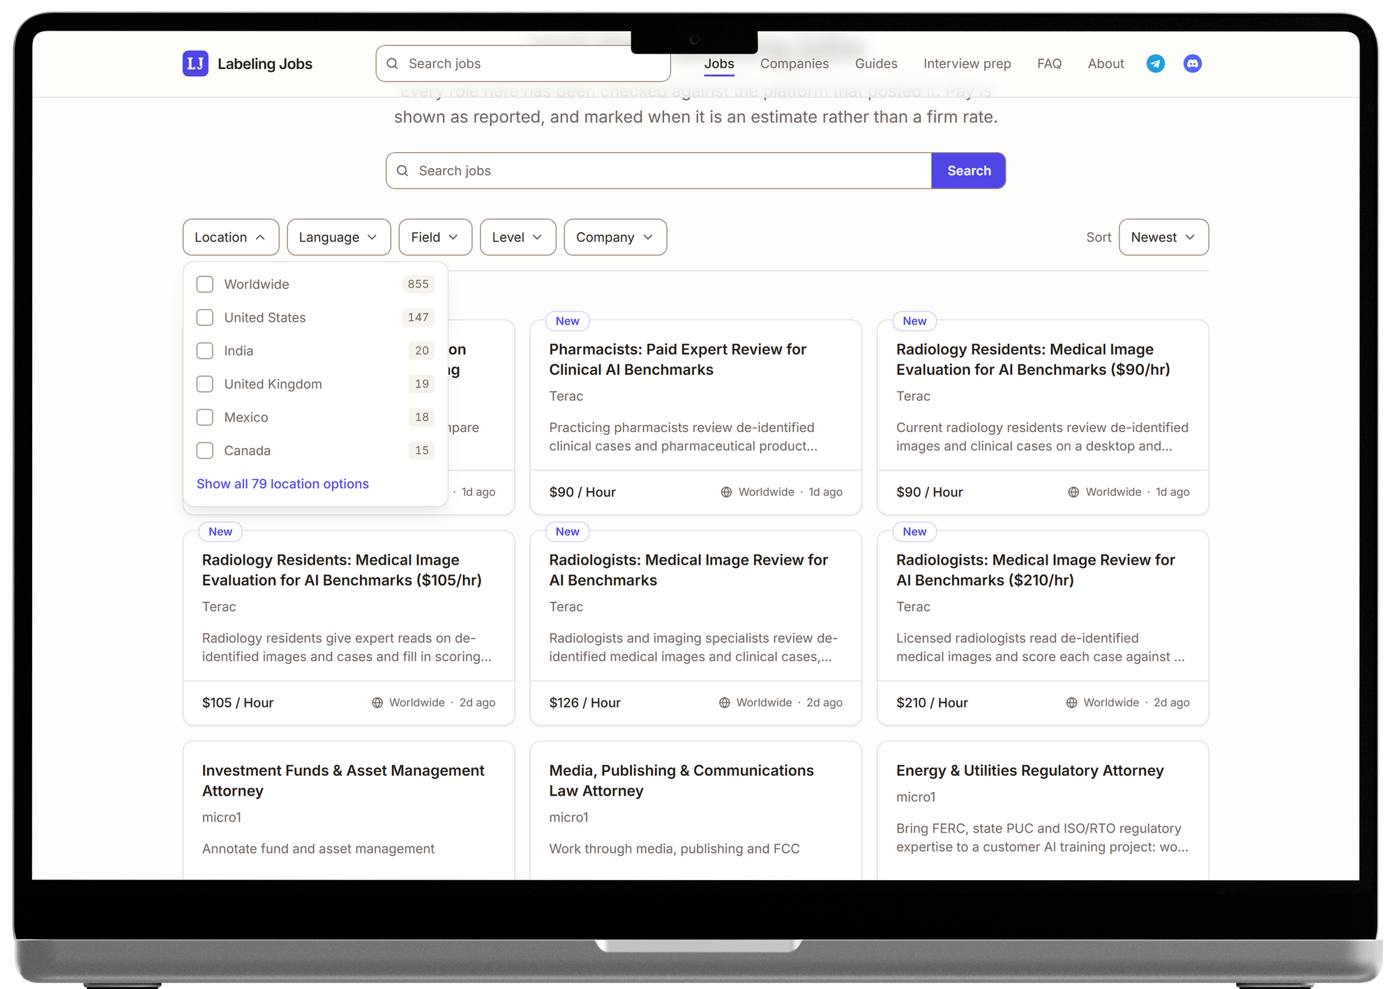
Task: Select the United Kingdom checkbox
Action: [x=204, y=384]
